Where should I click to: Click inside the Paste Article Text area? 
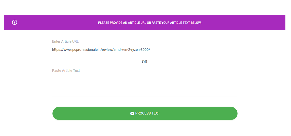[144, 85]
